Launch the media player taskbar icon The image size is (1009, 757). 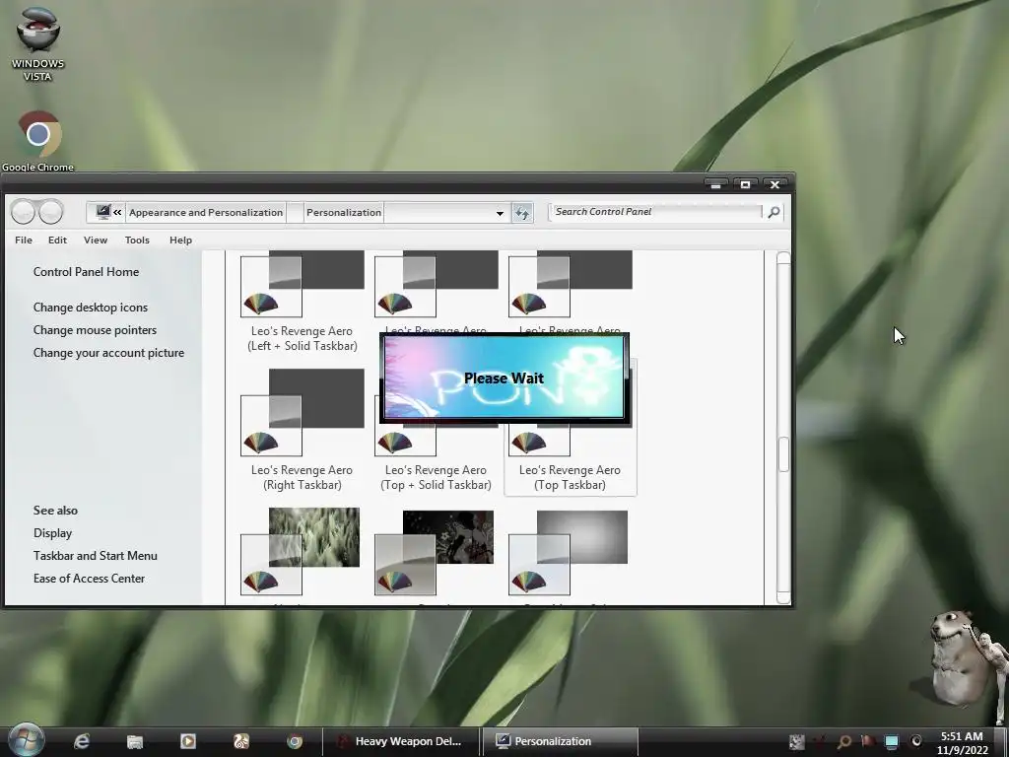[188, 741]
